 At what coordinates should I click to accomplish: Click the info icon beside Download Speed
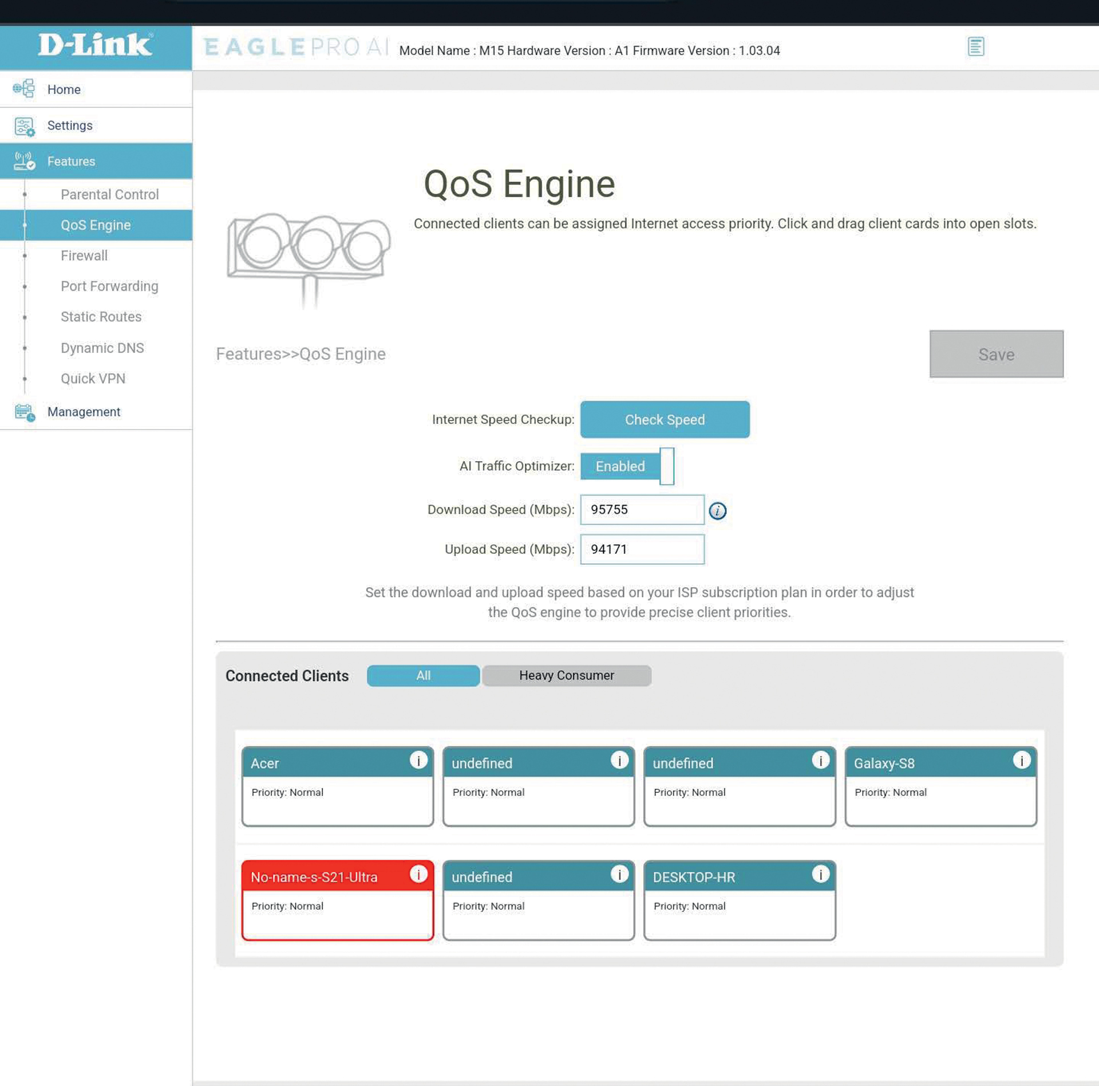tap(717, 510)
